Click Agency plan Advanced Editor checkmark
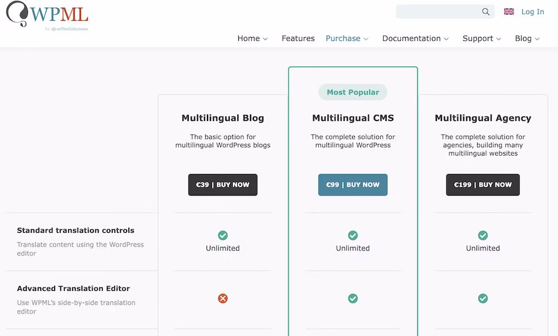This screenshot has width=558, height=336. click(483, 298)
